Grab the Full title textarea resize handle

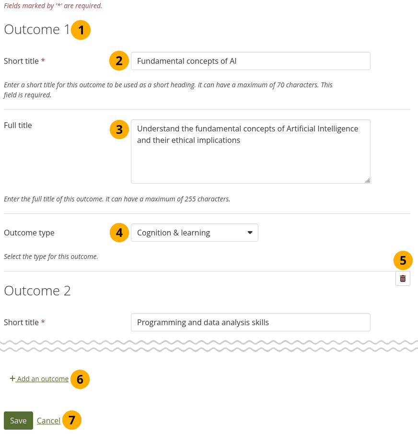coord(367,180)
